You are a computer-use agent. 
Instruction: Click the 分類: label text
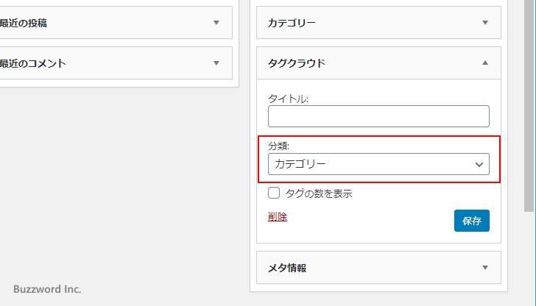click(x=278, y=146)
